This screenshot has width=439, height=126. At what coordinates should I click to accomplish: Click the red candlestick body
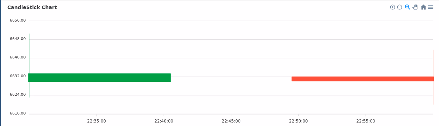click(x=363, y=79)
